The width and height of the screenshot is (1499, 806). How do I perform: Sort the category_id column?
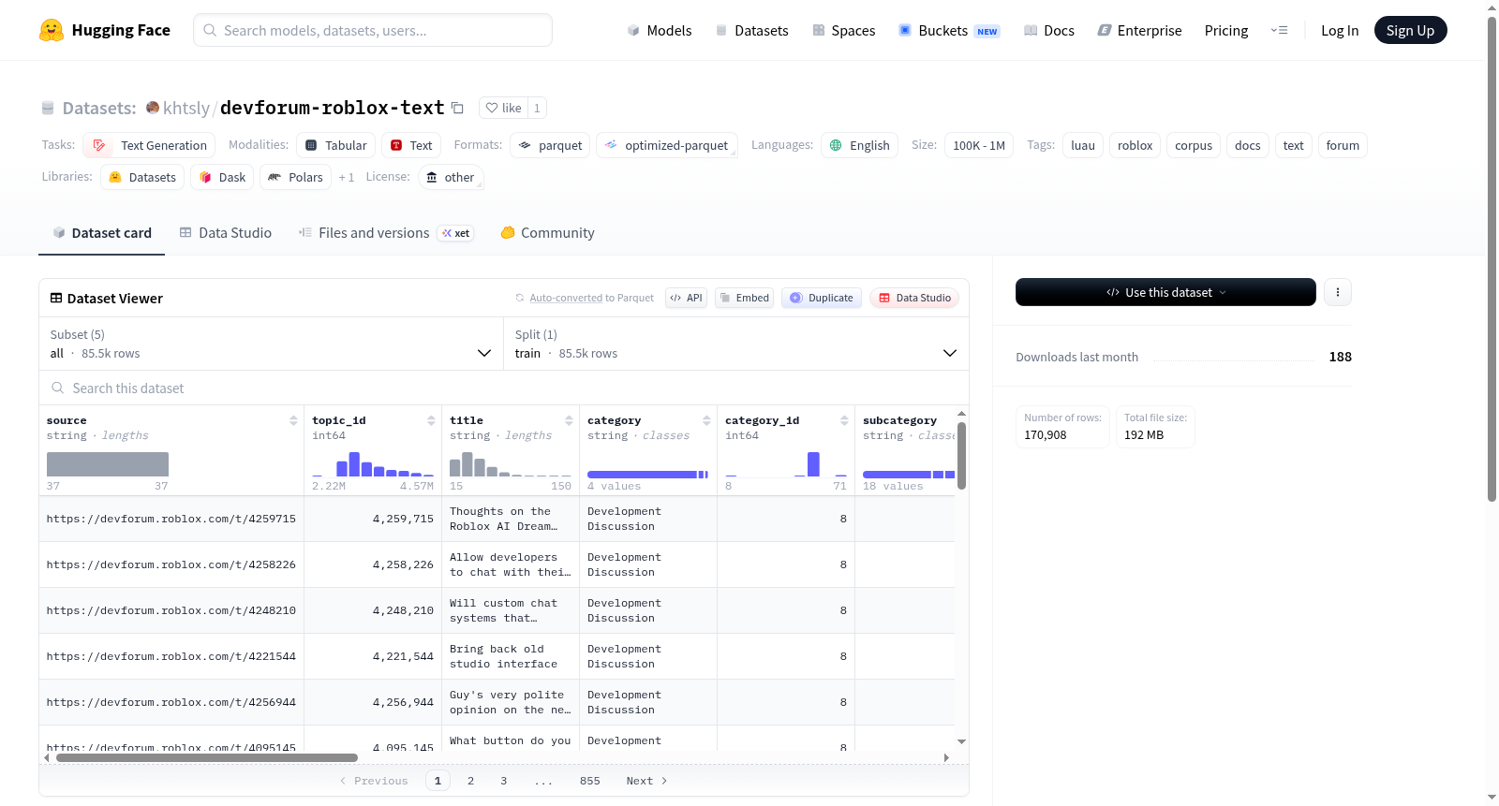tap(844, 420)
